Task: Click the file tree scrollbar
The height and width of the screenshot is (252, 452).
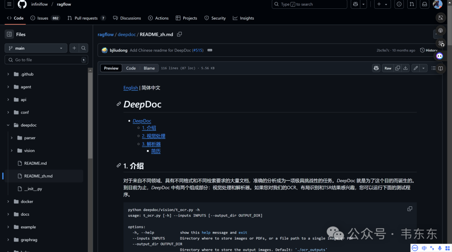Action: (90, 115)
